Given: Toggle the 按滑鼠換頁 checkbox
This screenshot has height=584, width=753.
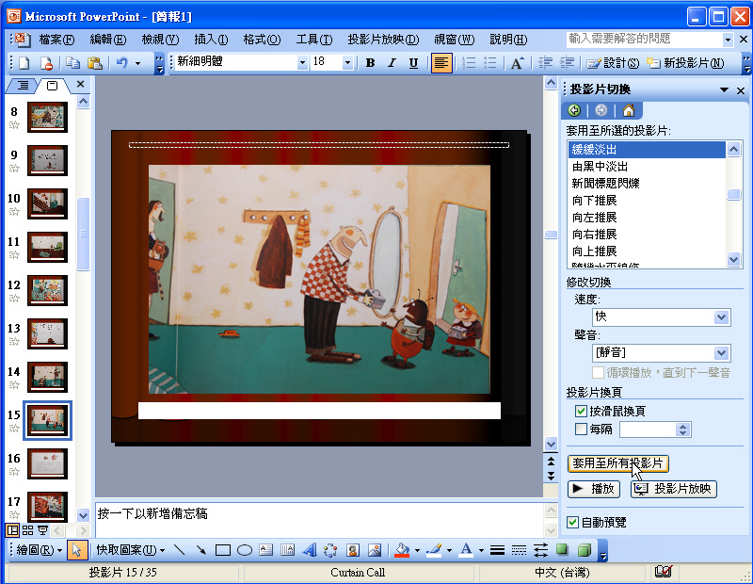Looking at the screenshot, I should point(581,411).
